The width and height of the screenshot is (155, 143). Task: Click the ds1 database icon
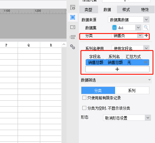coord(114,27)
